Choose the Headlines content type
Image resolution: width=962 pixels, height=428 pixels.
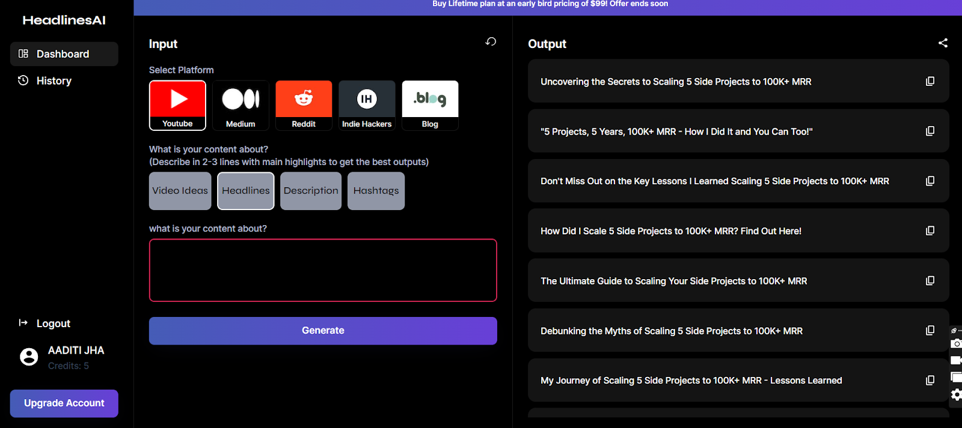[x=246, y=191]
